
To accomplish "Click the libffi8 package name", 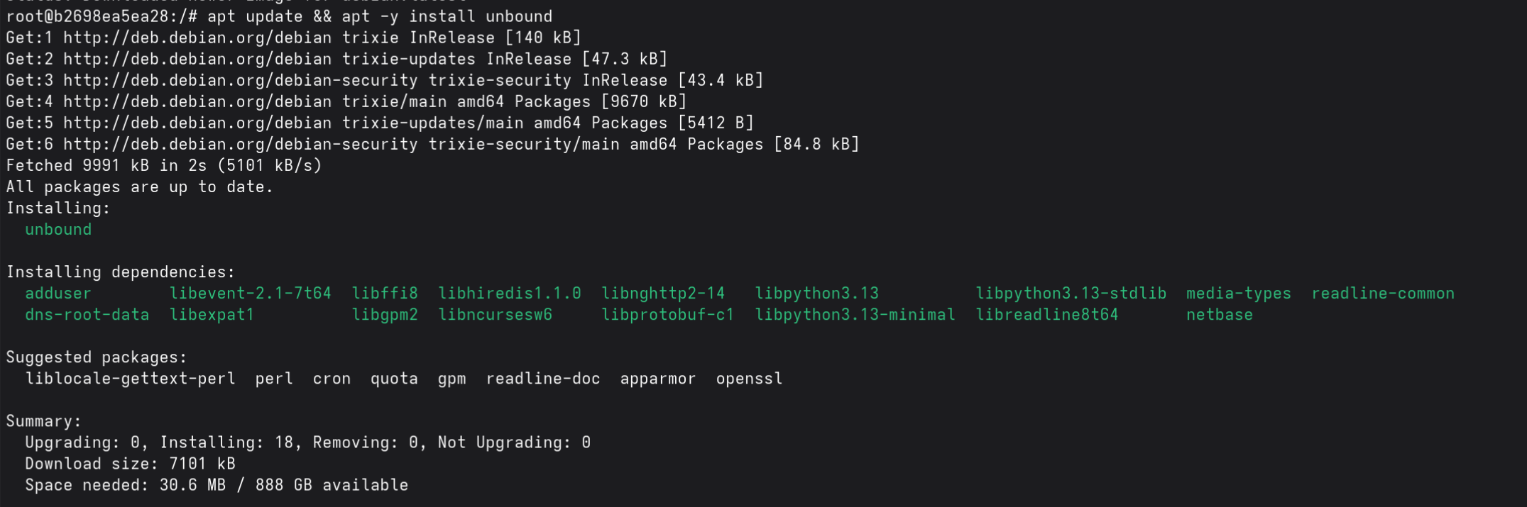I will click(x=385, y=293).
